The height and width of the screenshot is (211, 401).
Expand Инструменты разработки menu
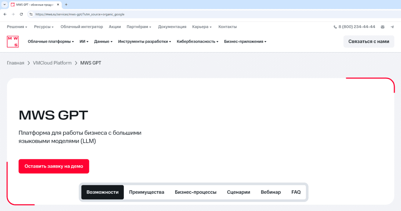tap(145, 41)
